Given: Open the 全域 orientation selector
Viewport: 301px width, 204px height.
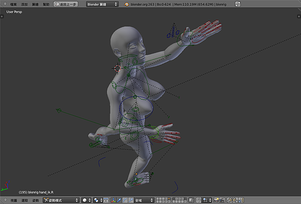Looking at the screenshot, I should (x=143, y=200).
